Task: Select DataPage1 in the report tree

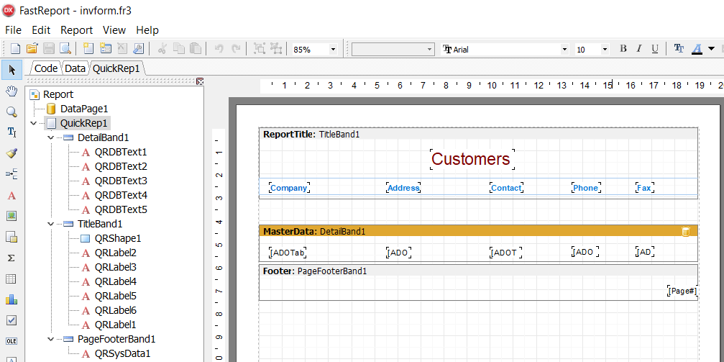Action: click(84, 109)
